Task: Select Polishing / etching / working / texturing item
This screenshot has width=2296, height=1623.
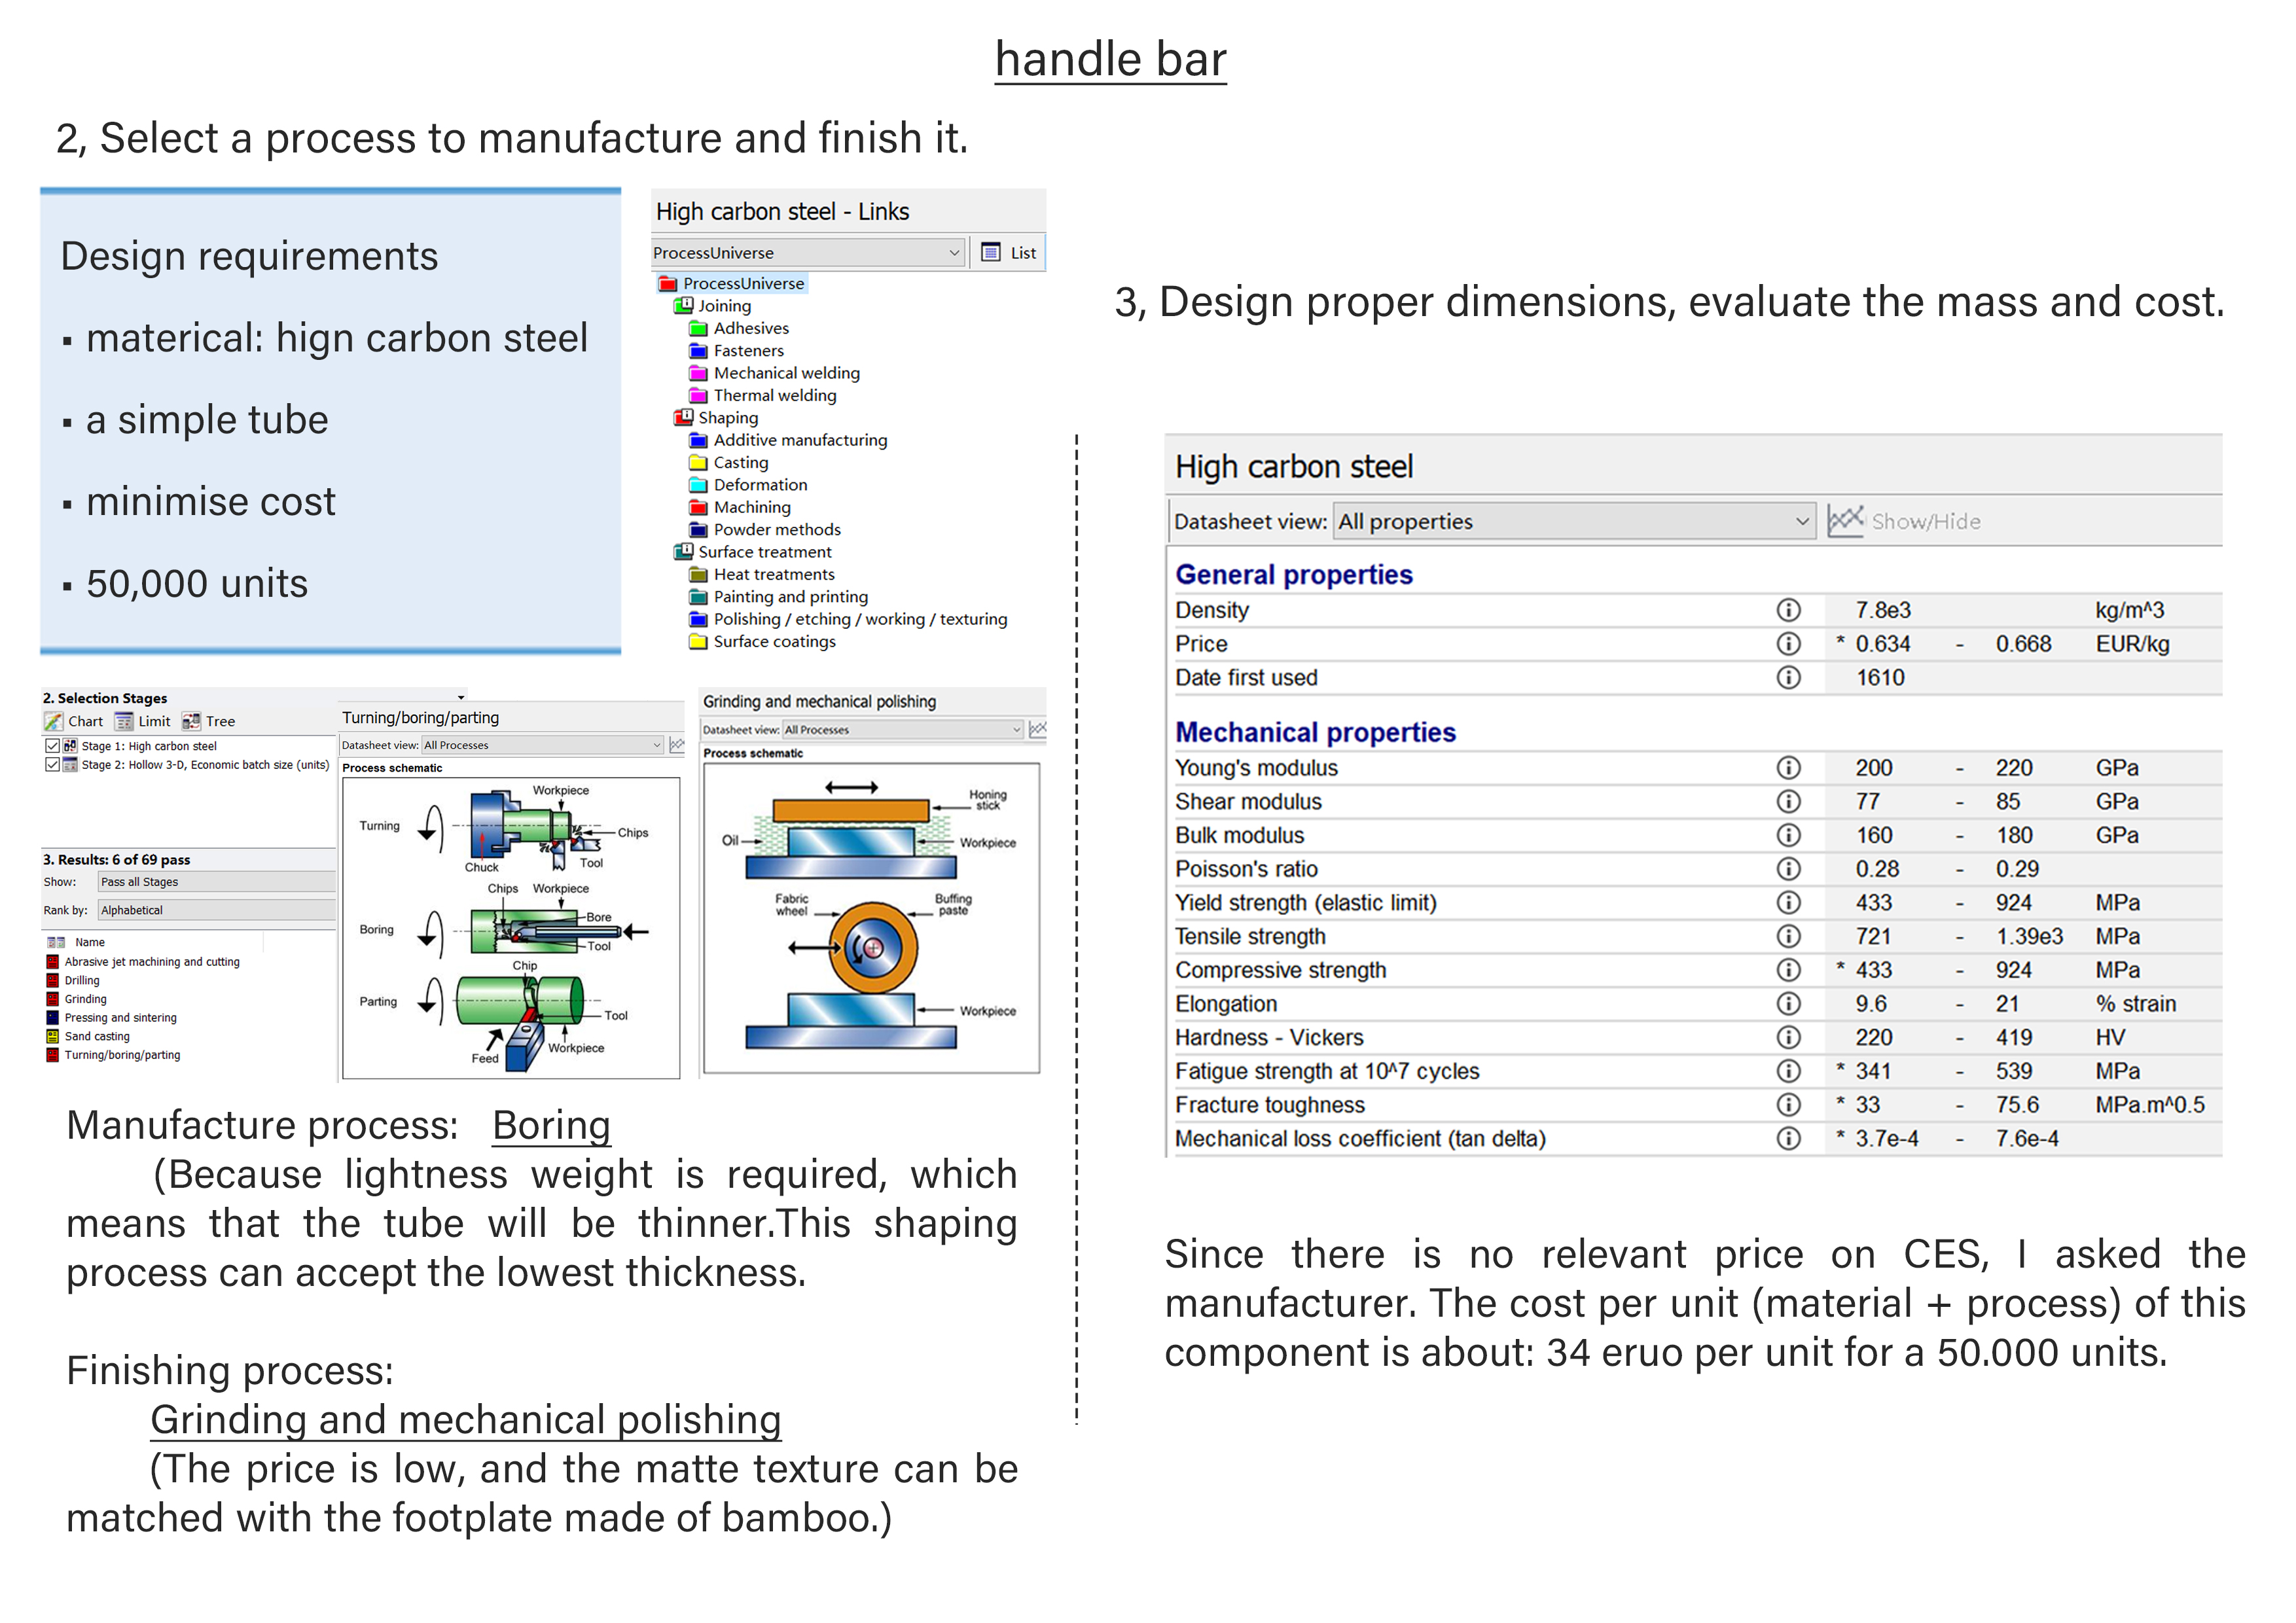Action: pos(860,619)
